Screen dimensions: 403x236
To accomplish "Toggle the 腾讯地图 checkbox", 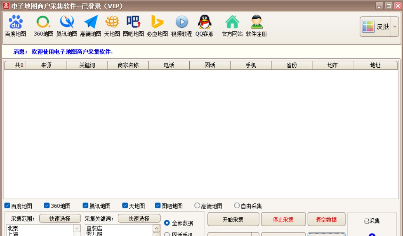I will click(85, 205).
